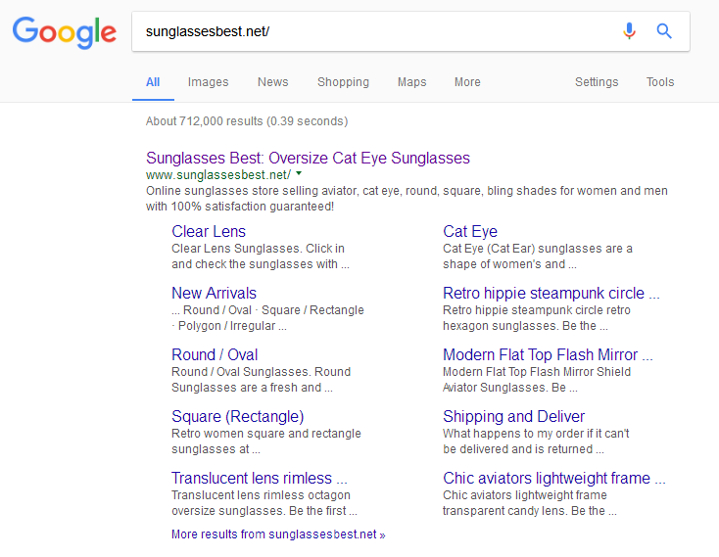The width and height of the screenshot is (719, 557).
Task: Click 'Retro hippie steampunk circle retro' snippet
Action: tap(537, 318)
